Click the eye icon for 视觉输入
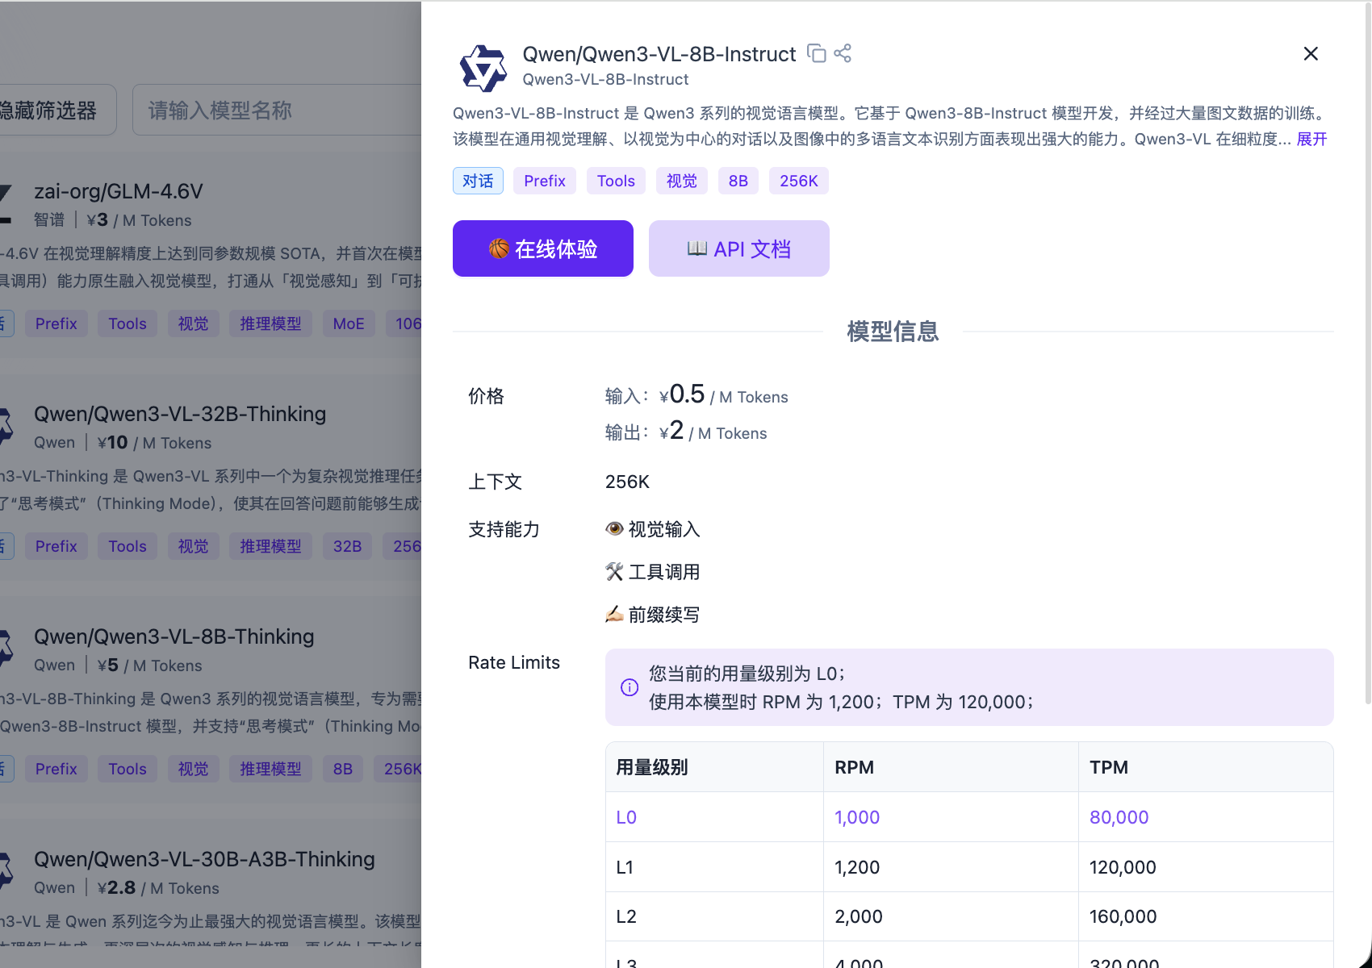 pyautogui.click(x=614, y=528)
